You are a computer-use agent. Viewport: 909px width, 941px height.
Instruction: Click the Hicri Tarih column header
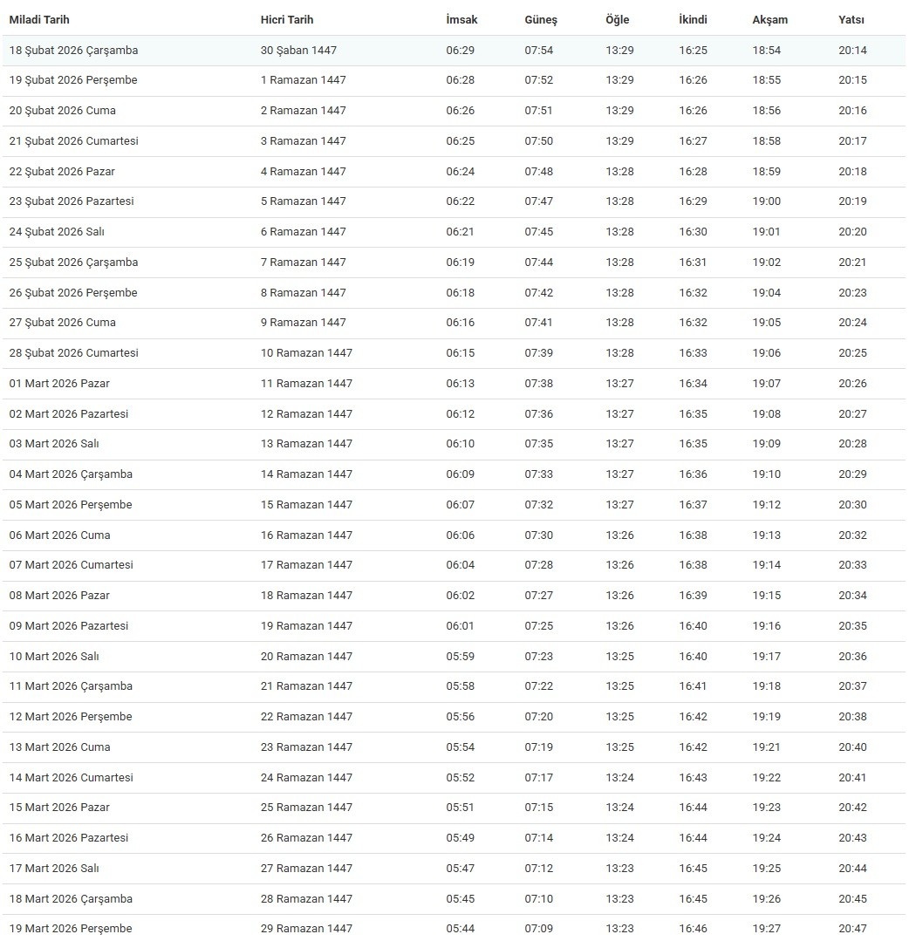point(287,19)
